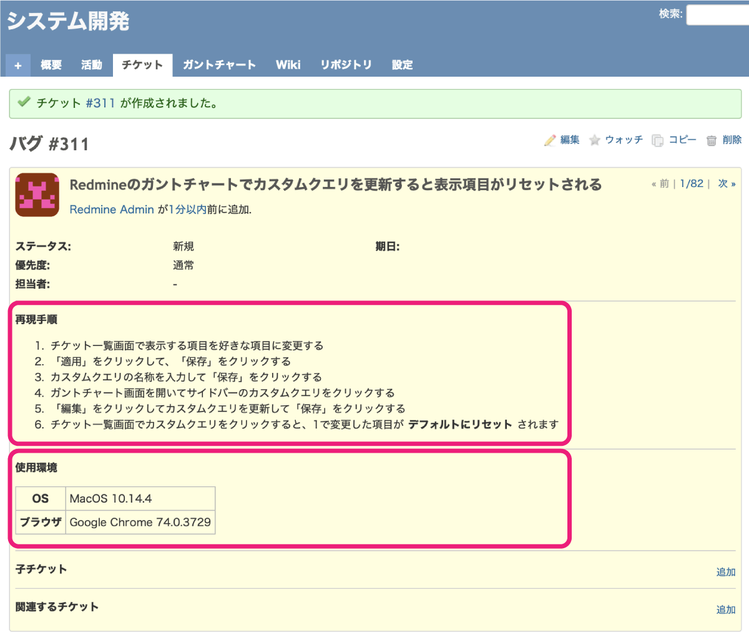Click the 1分以内 timestamp link
This screenshot has width=749, height=636.
(188, 210)
